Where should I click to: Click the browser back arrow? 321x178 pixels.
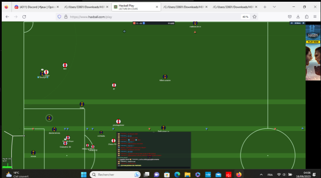pos(7,16)
